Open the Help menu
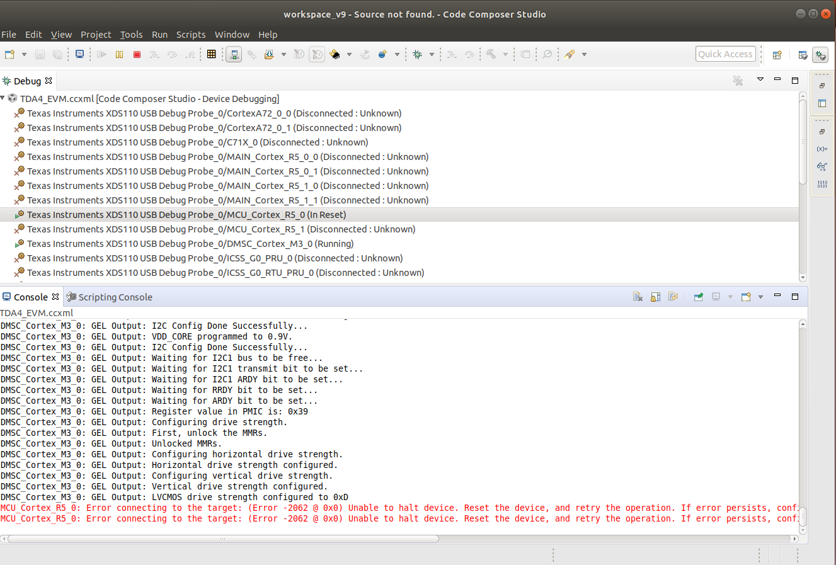Viewport: 836px width, 565px height. click(x=268, y=35)
